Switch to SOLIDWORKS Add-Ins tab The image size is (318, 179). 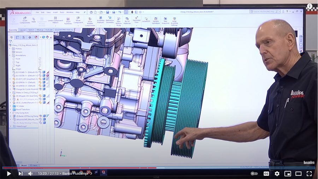pyautogui.click(x=64, y=30)
